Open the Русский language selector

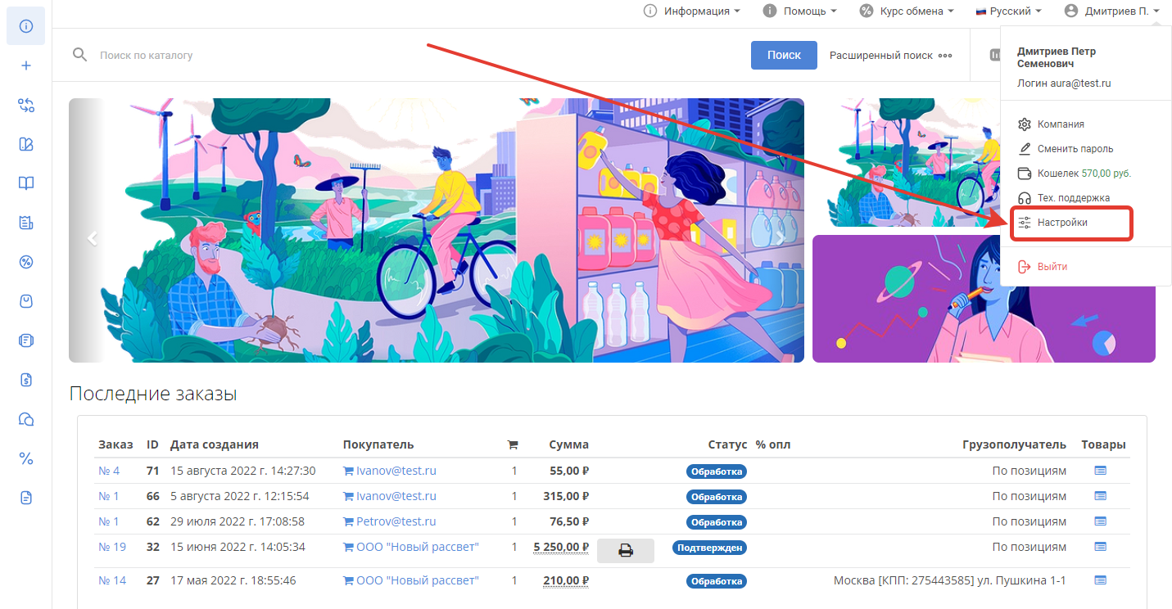tap(1008, 11)
